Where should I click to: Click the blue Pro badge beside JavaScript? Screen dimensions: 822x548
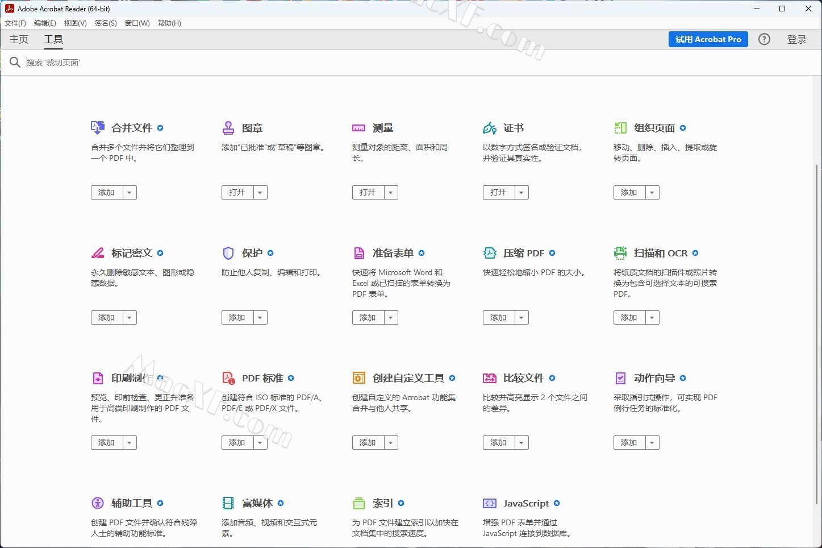tap(557, 503)
